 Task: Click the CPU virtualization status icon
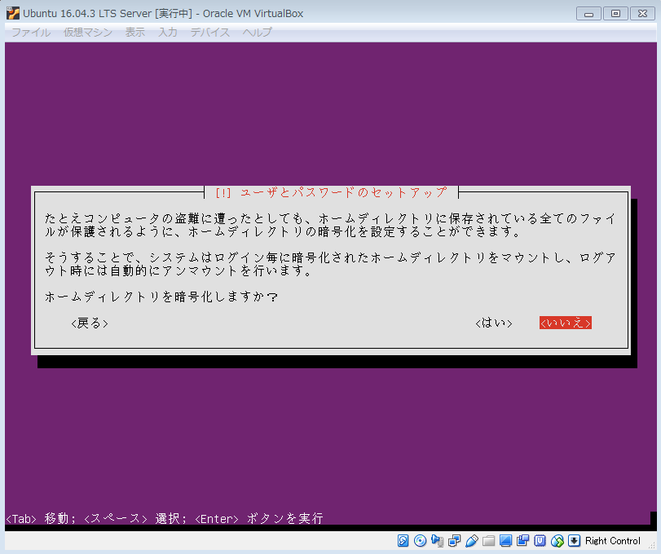540,541
